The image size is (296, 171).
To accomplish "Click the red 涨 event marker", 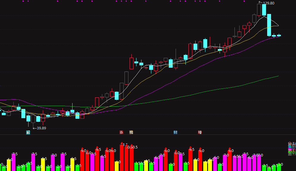I will [121, 132].
